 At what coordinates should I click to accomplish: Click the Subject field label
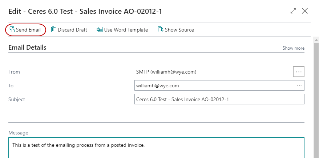pos(17,99)
